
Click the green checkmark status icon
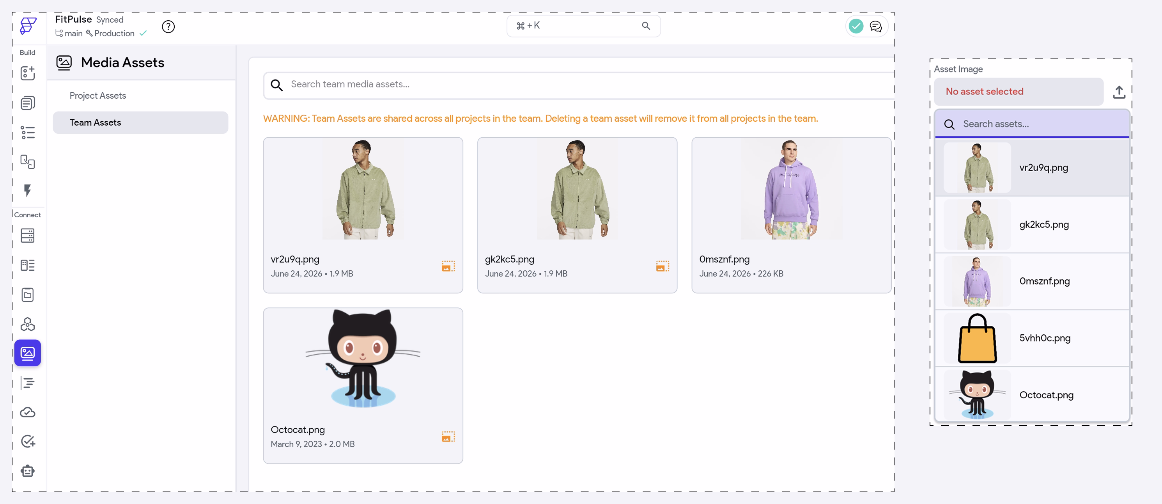tap(856, 26)
